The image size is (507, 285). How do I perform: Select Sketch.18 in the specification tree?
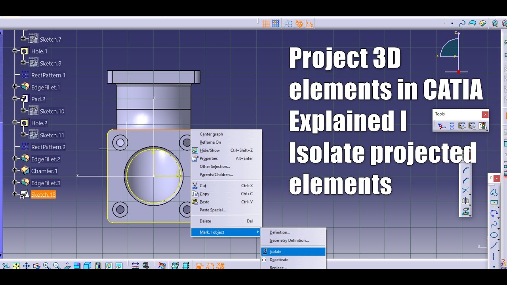click(43, 194)
